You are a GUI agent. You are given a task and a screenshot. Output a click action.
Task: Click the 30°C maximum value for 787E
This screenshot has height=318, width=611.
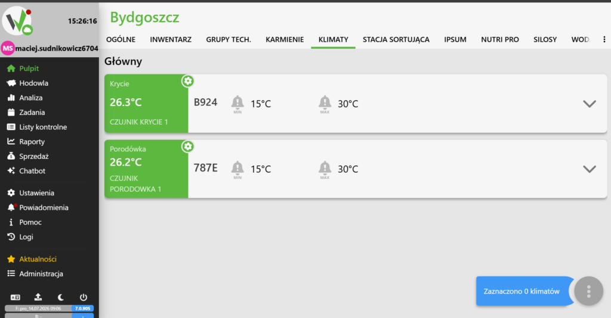(348, 169)
